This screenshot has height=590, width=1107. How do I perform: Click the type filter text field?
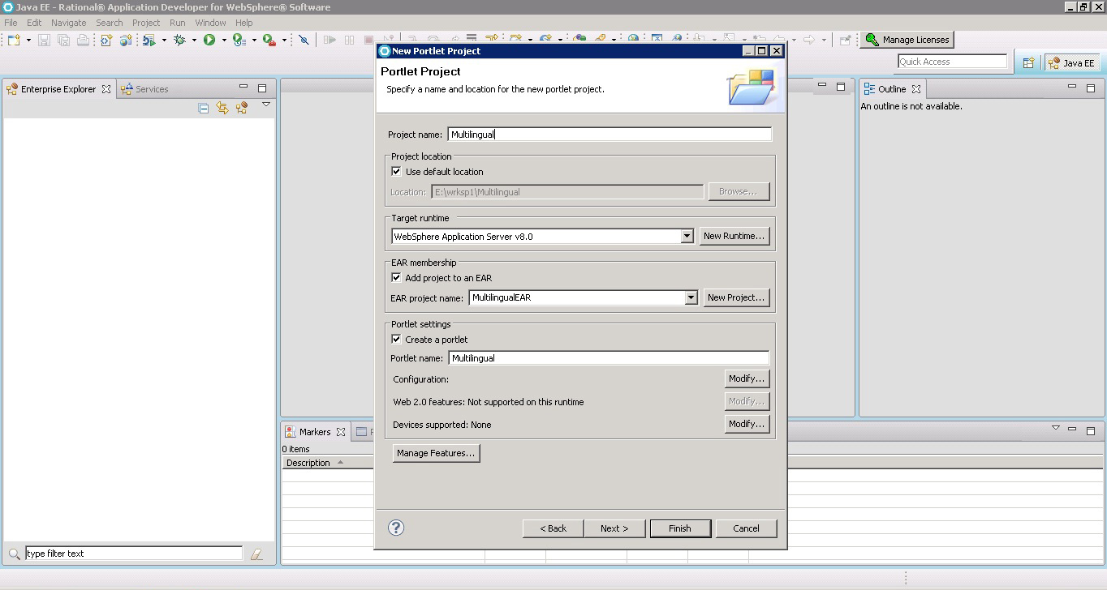click(x=134, y=554)
